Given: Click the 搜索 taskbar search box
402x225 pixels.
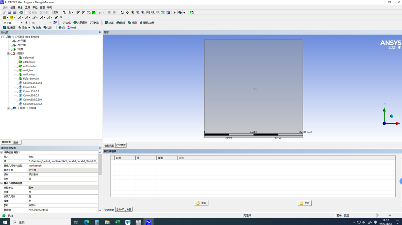Looking at the screenshot, I should pyautogui.click(x=40, y=222).
